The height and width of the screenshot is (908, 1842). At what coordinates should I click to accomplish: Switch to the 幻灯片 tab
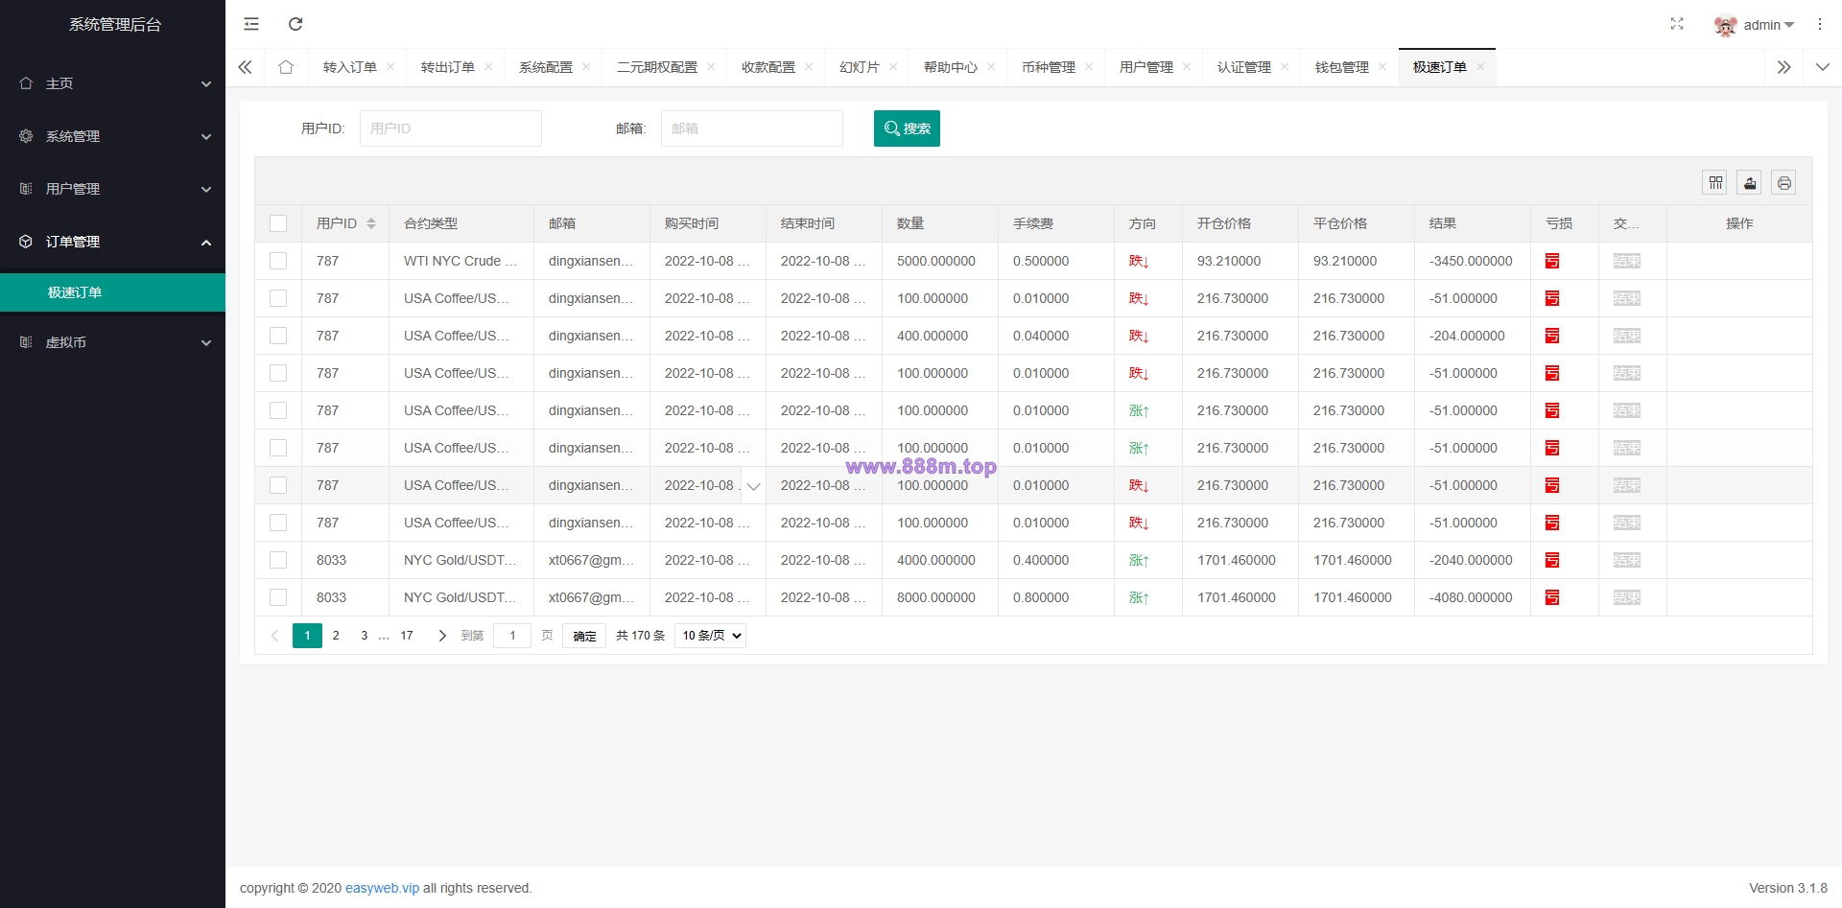(x=860, y=67)
